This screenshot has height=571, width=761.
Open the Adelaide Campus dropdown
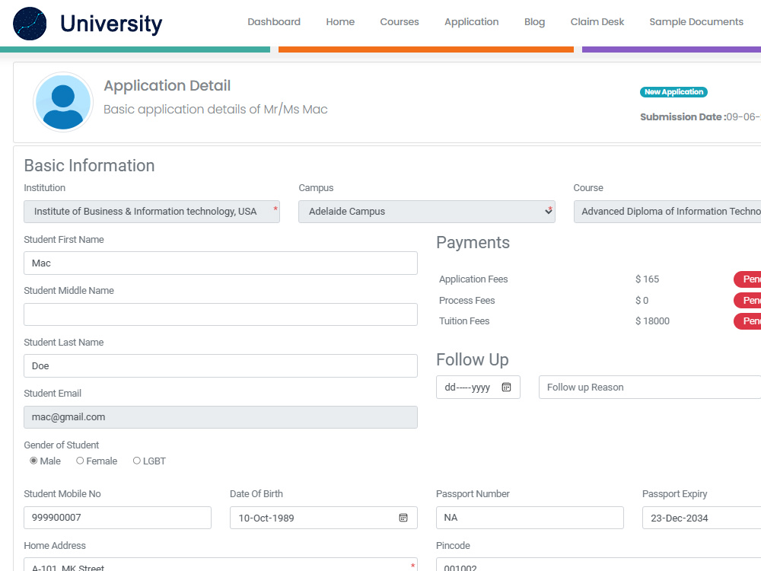pyautogui.click(x=426, y=211)
